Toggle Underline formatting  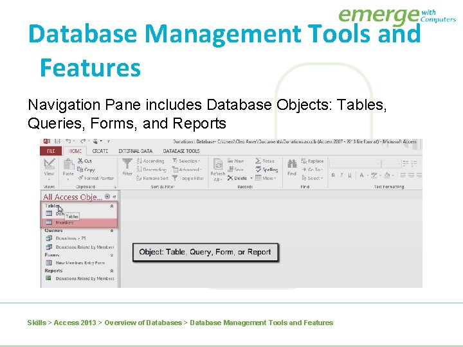350,175
